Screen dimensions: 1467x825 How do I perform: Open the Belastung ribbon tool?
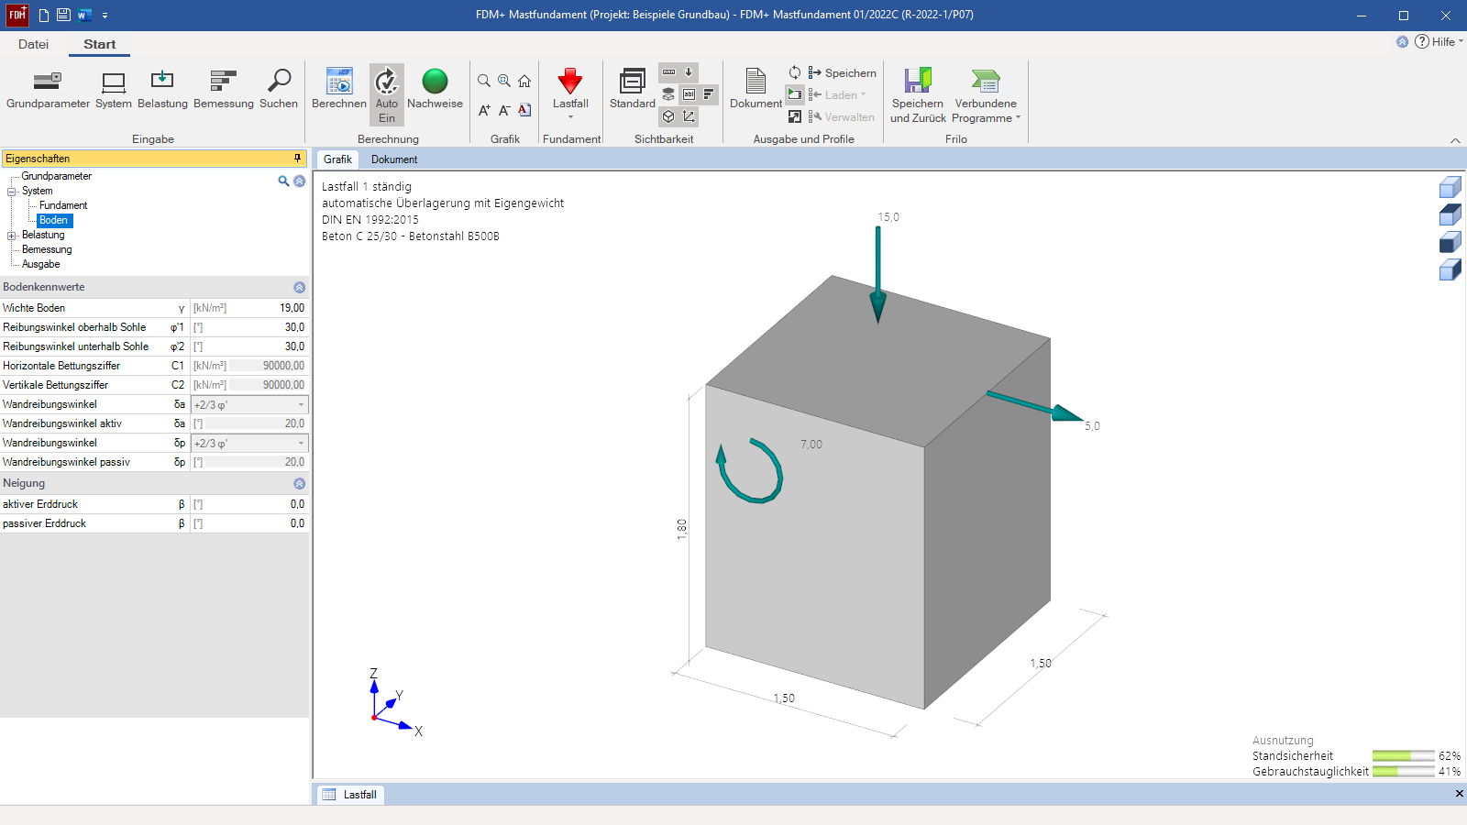(x=162, y=90)
